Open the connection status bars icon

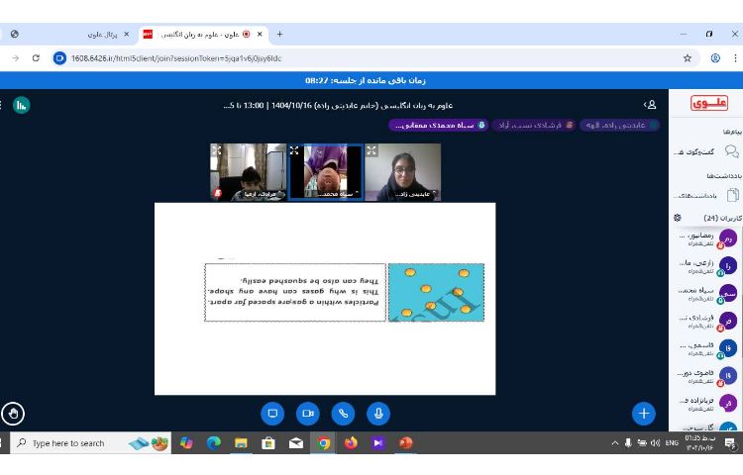click(x=21, y=105)
